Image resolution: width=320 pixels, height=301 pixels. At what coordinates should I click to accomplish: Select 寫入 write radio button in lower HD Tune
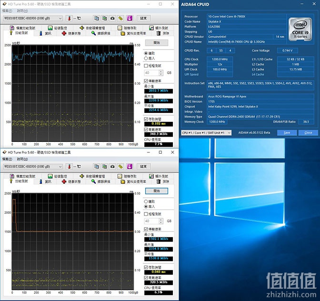tap(146, 207)
